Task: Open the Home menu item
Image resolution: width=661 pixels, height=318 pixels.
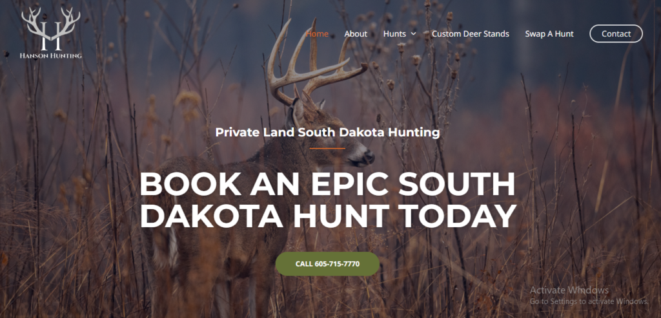Action: pos(317,34)
